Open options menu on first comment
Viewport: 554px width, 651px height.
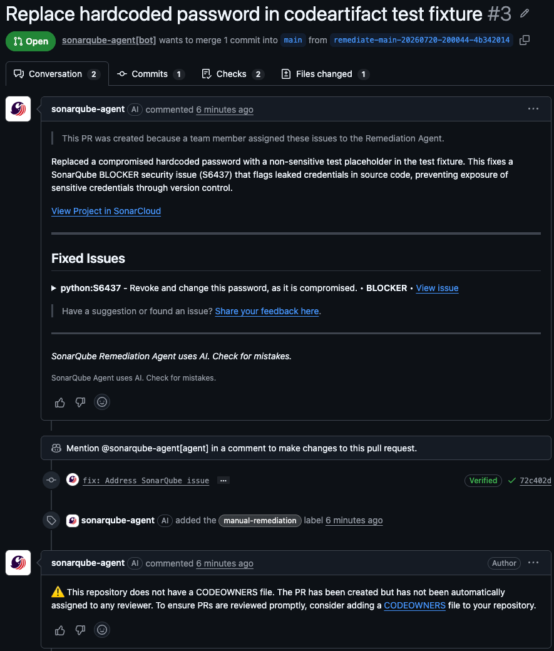(533, 109)
